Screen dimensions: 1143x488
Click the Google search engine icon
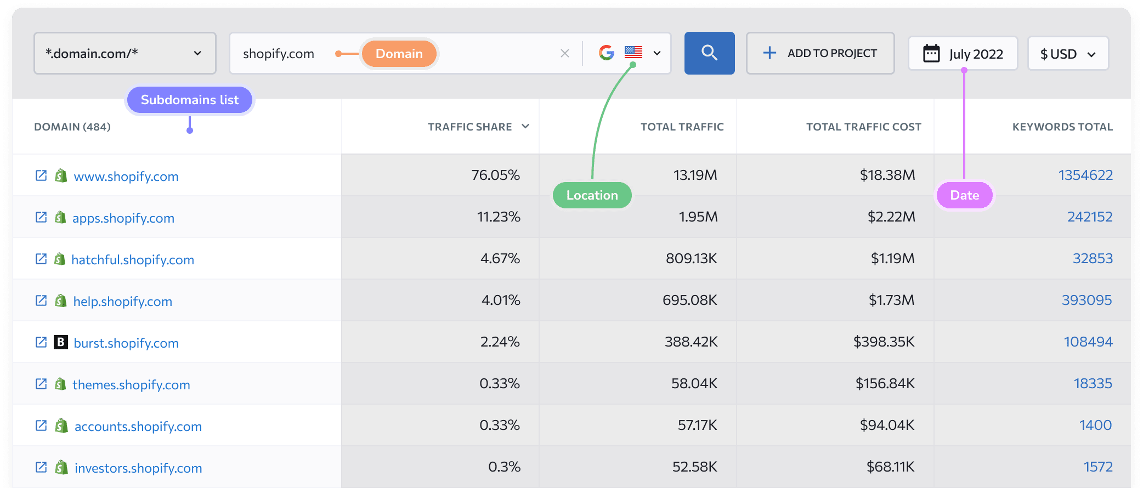click(x=607, y=53)
